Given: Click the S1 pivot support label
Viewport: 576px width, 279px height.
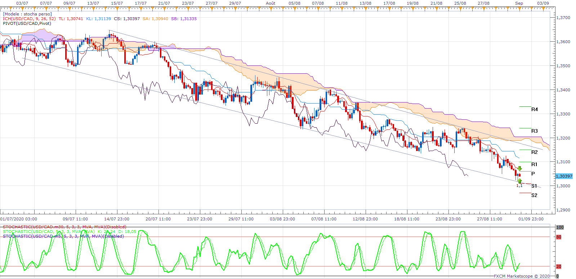Looking at the screenshot, I should click(x=534, y=186).
